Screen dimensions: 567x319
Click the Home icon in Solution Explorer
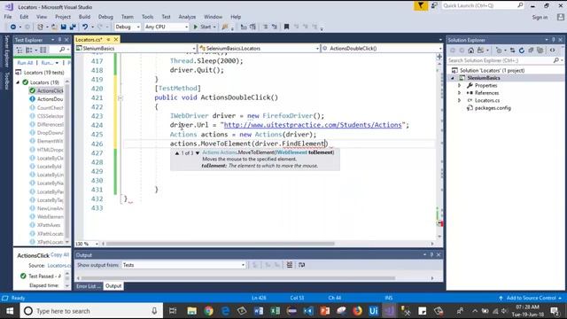click(470, 51)
